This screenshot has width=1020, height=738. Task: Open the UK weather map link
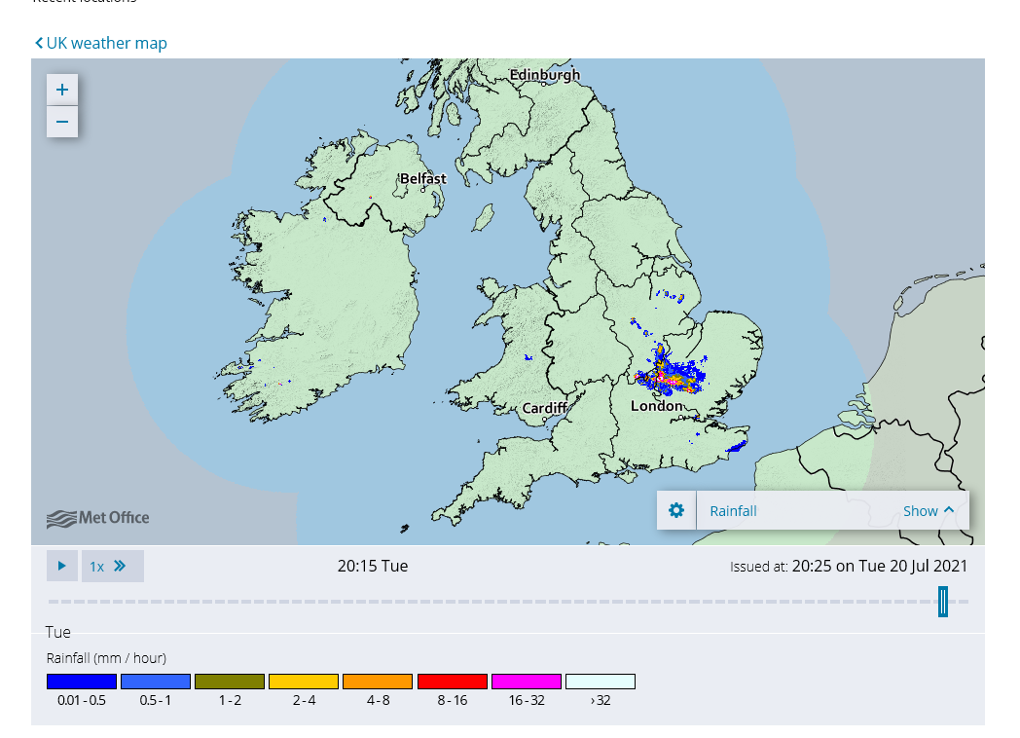point(107,43)
